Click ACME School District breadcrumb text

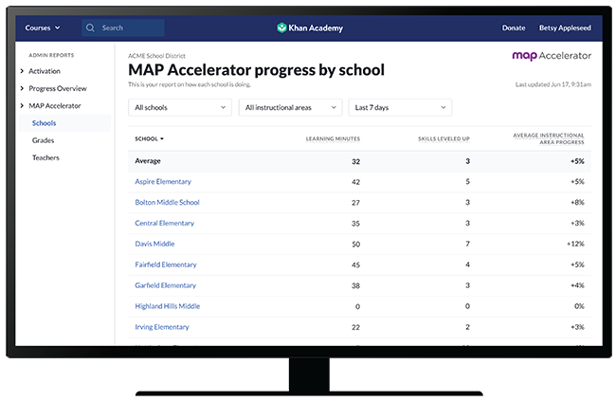[156, 56]
